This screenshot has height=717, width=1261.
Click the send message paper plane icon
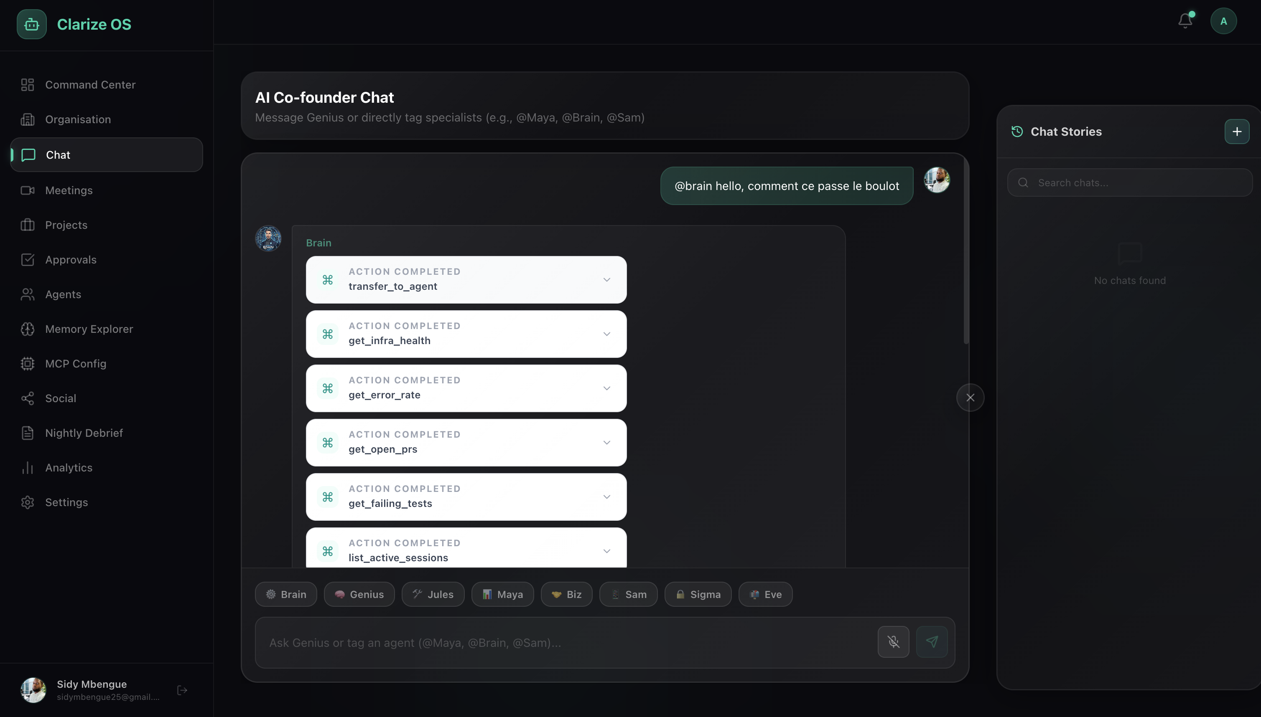(x=931, y=642)
